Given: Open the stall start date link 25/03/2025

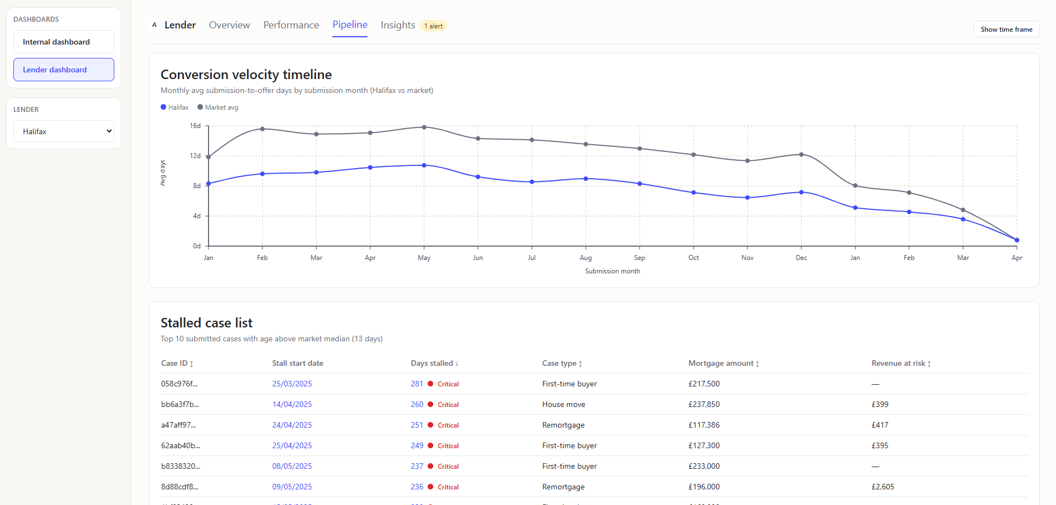Looking at the screenshot, I should [292, 384].
